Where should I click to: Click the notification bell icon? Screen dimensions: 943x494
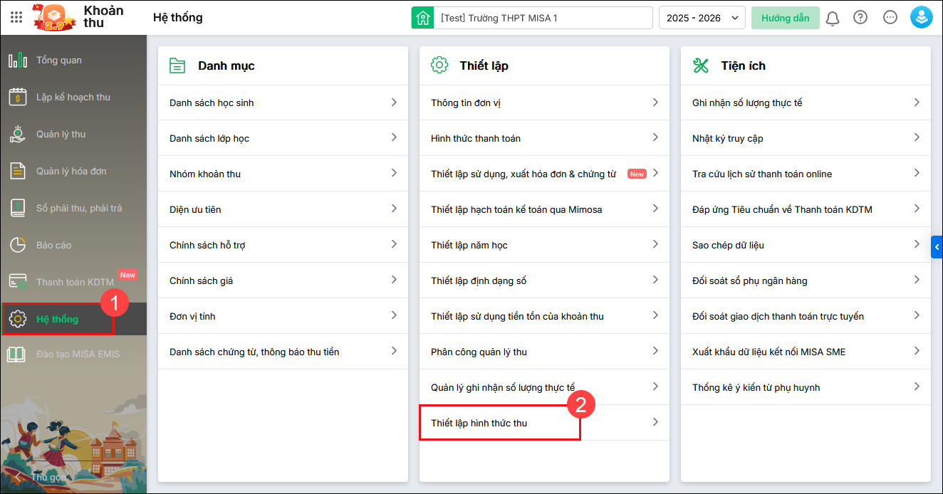[x=832, y=19]
